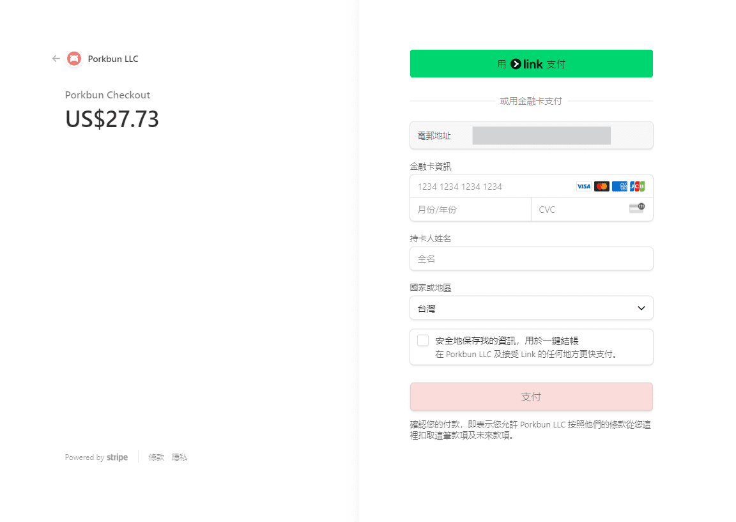Click the US$27.73 amount text
The image size is (736, 522).
coord(112,119)
